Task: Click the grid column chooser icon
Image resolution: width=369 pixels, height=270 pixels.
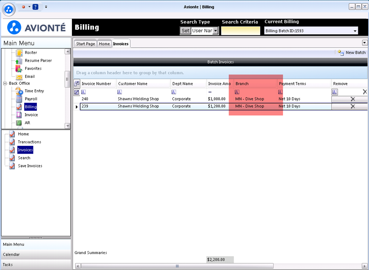Action: coord(77,83)
